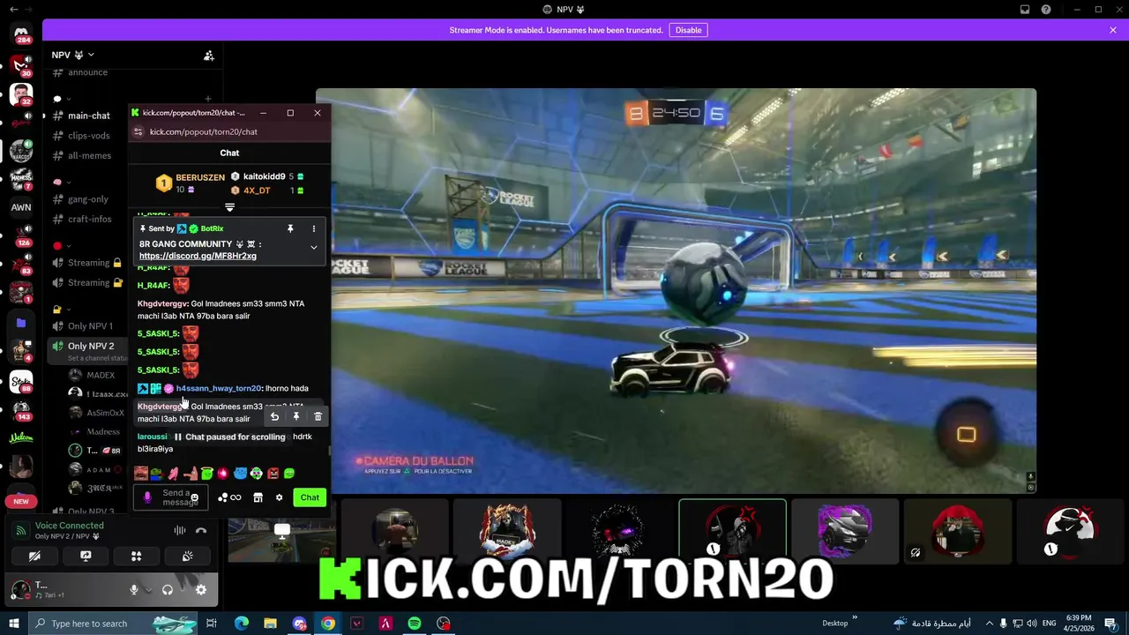
Task: Show hidden system tray icons
Action: 990,624
